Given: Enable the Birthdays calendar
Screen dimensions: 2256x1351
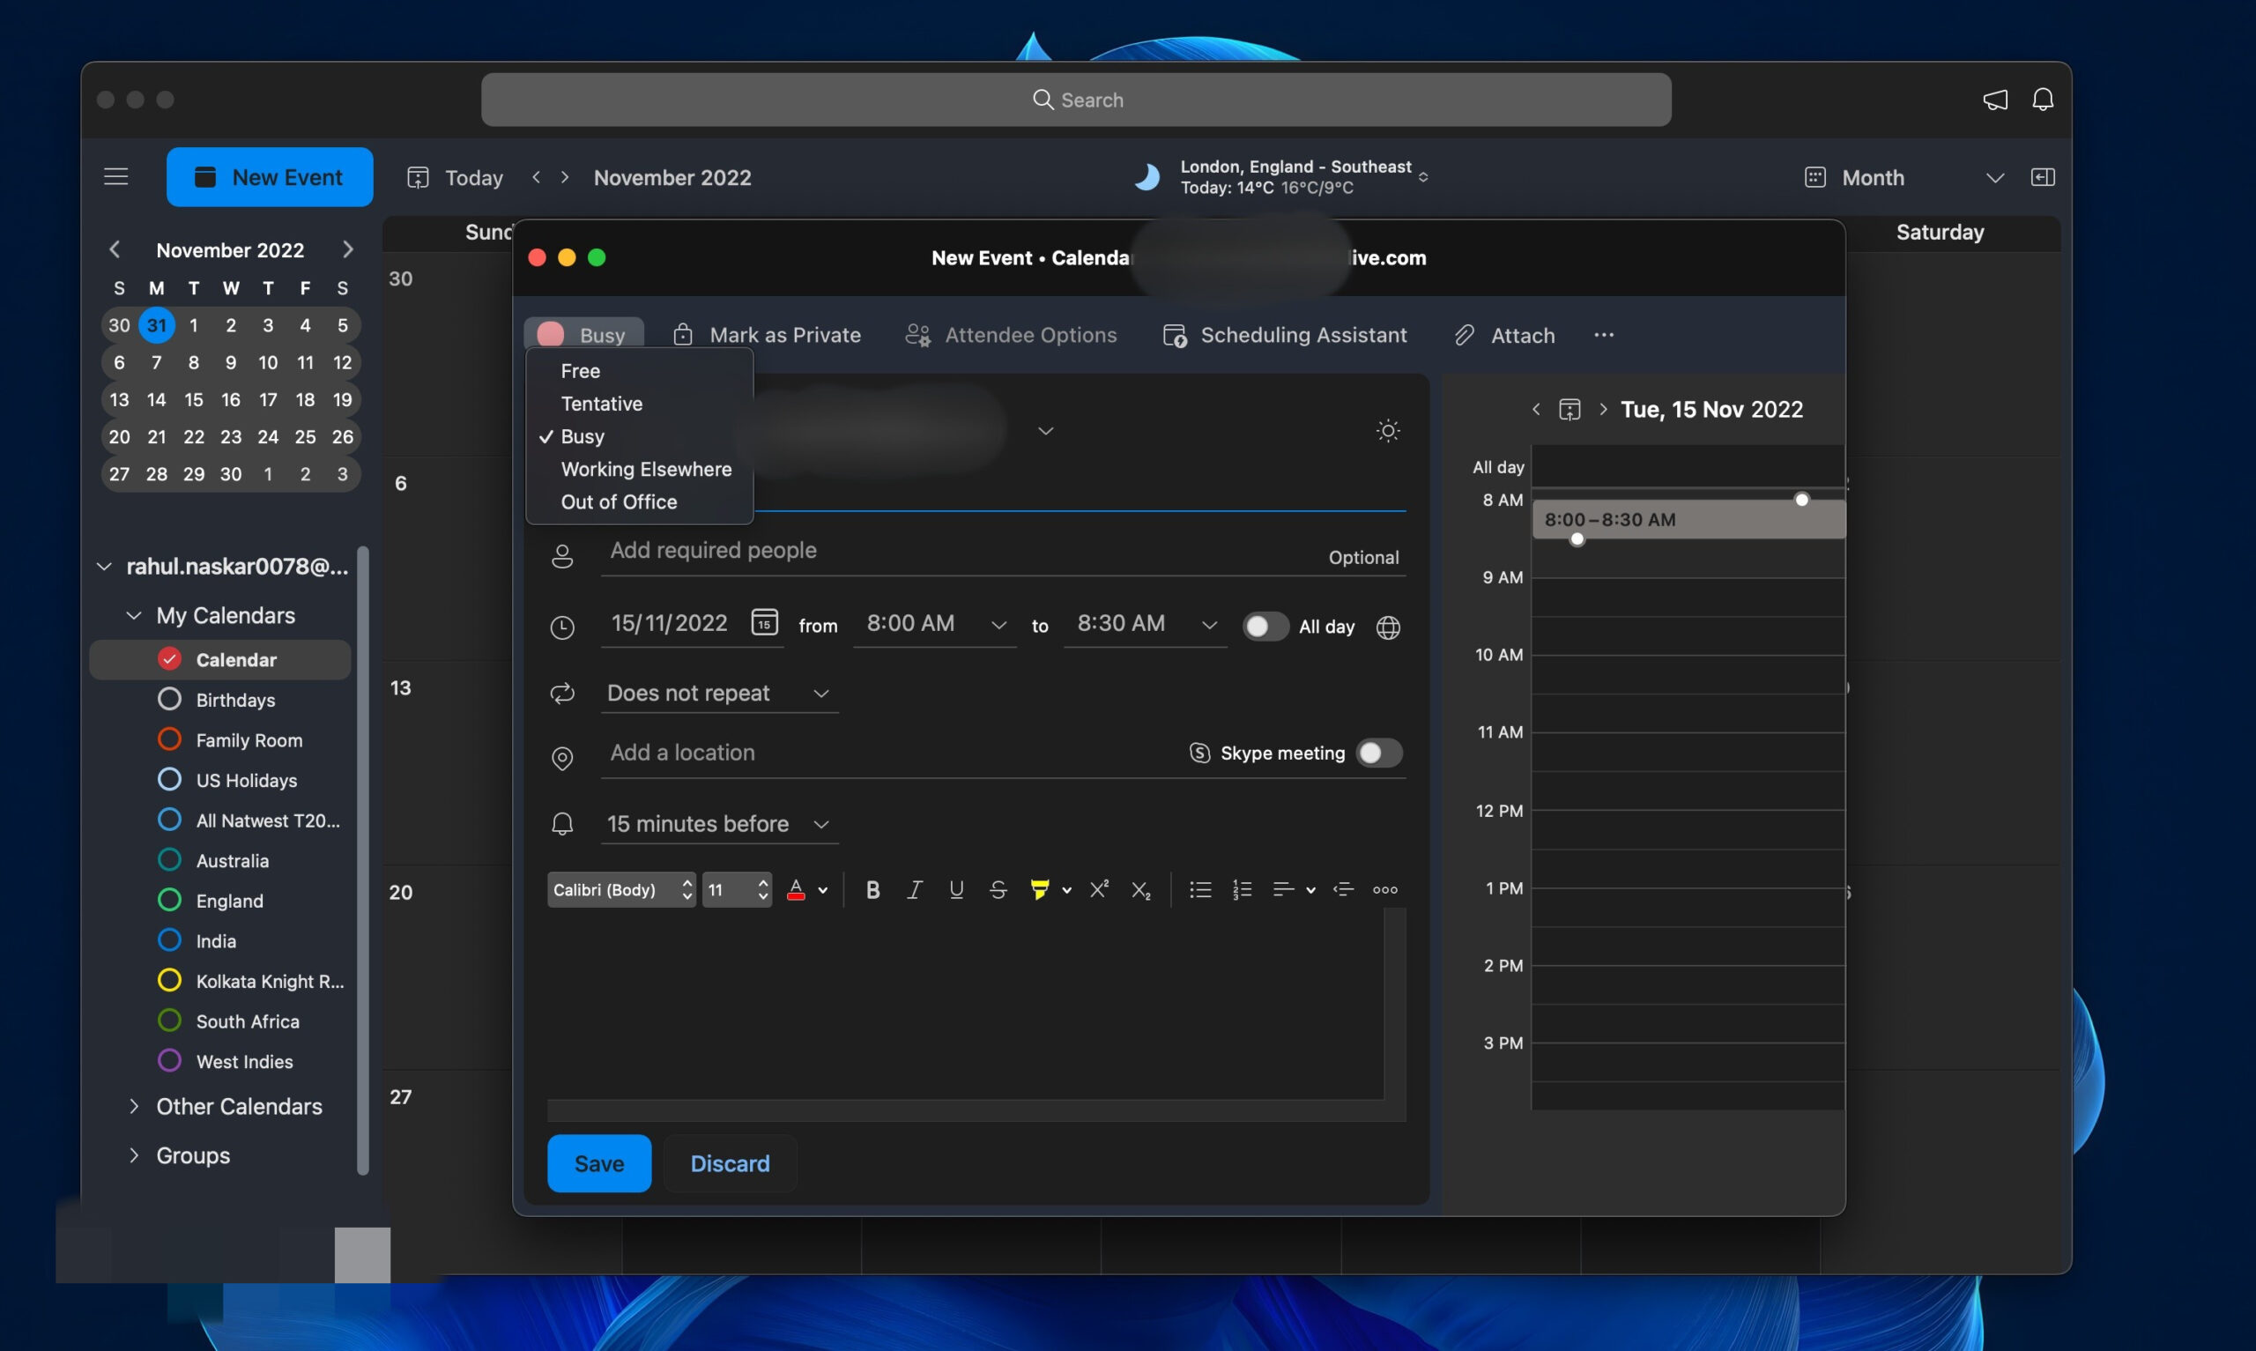Looking at the screenshot, I should point(169,699).
